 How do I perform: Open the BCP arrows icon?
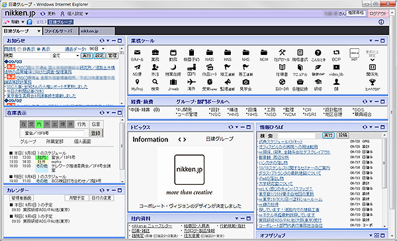point(336,52)
